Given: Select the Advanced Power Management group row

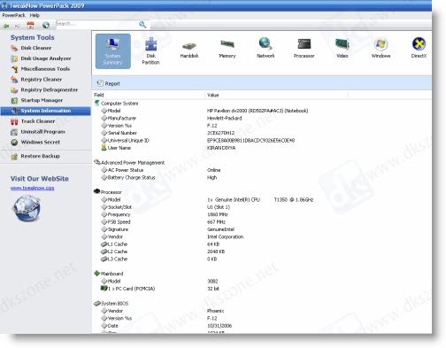Looking at the screenshot, I should [x=262, y=163].
